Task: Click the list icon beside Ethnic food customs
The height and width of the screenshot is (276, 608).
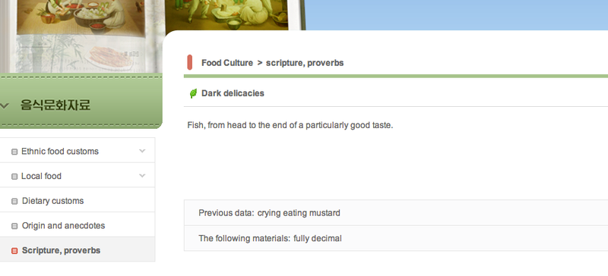Action: pos(14,152)
